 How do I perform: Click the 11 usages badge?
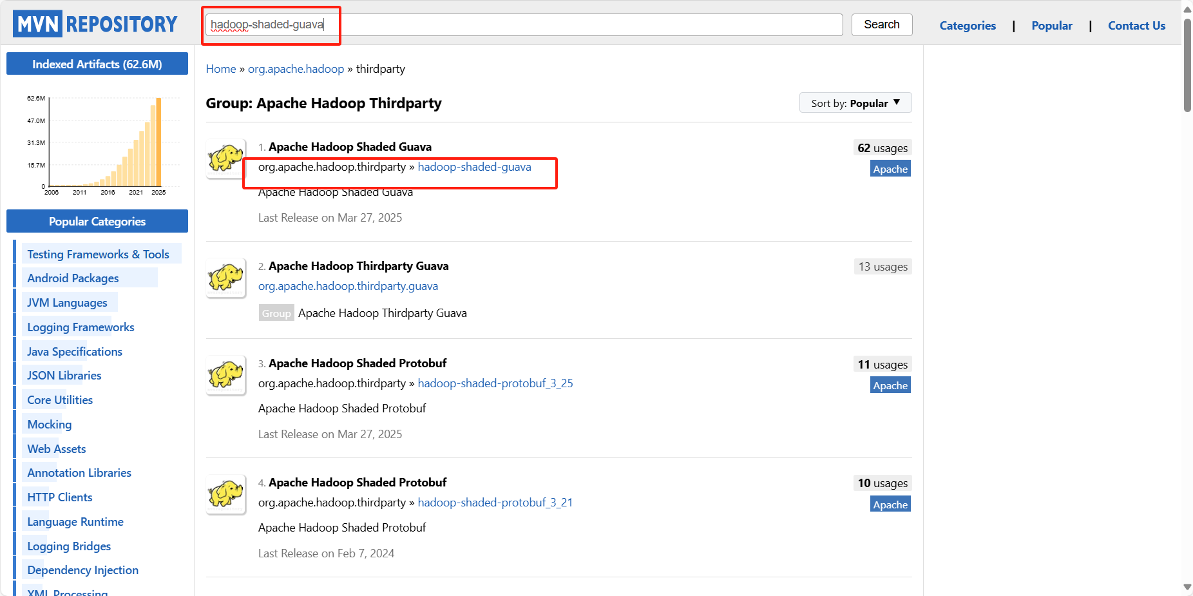coord(883,365)
